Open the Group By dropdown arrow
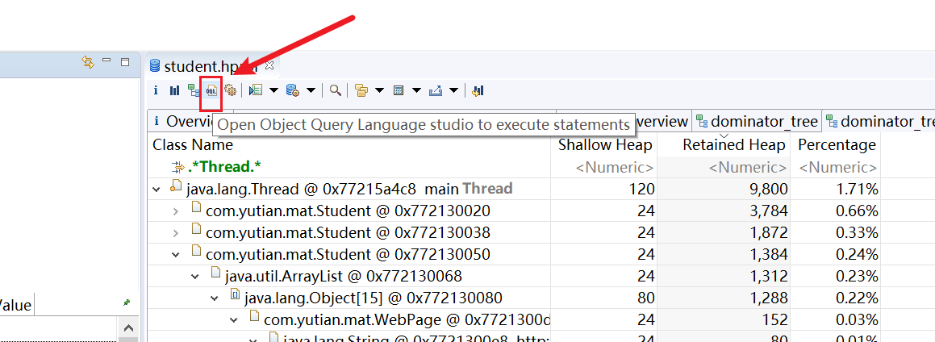 [379, 90]
